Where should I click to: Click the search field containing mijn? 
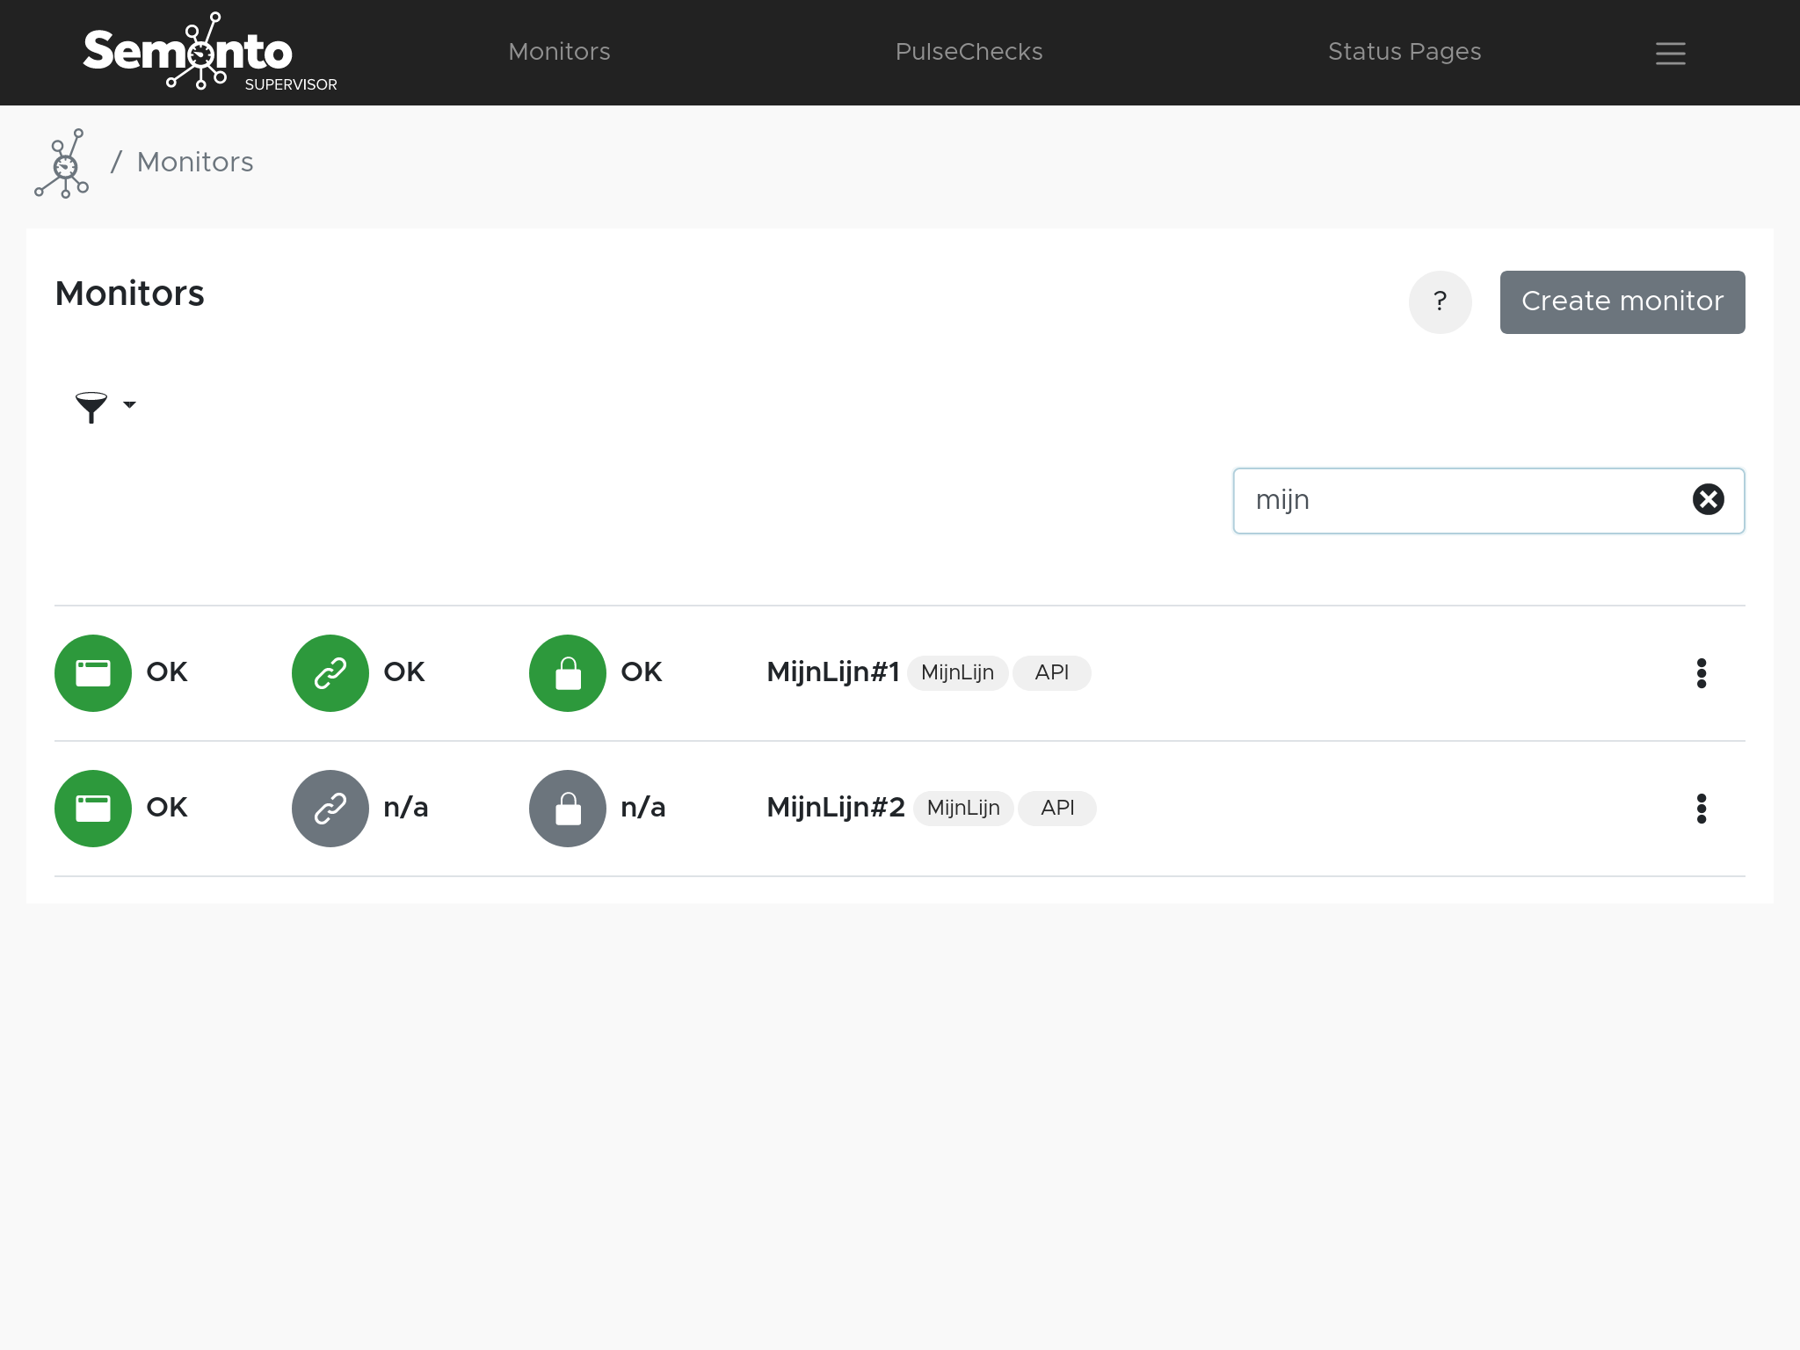[x=1459, y=501]
